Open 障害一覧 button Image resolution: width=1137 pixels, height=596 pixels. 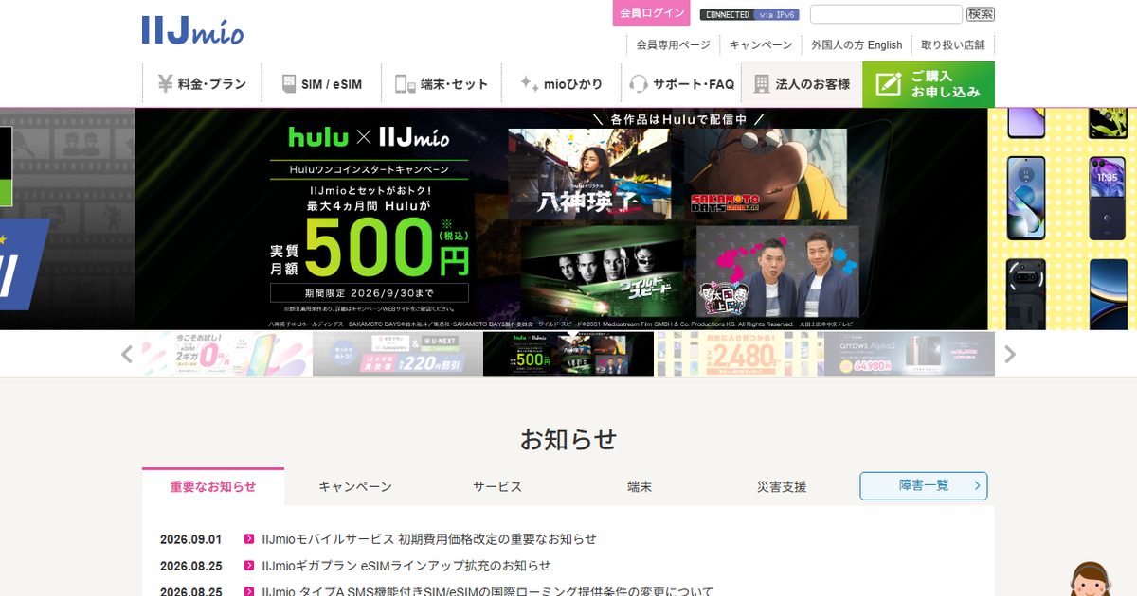pos(924,486)
